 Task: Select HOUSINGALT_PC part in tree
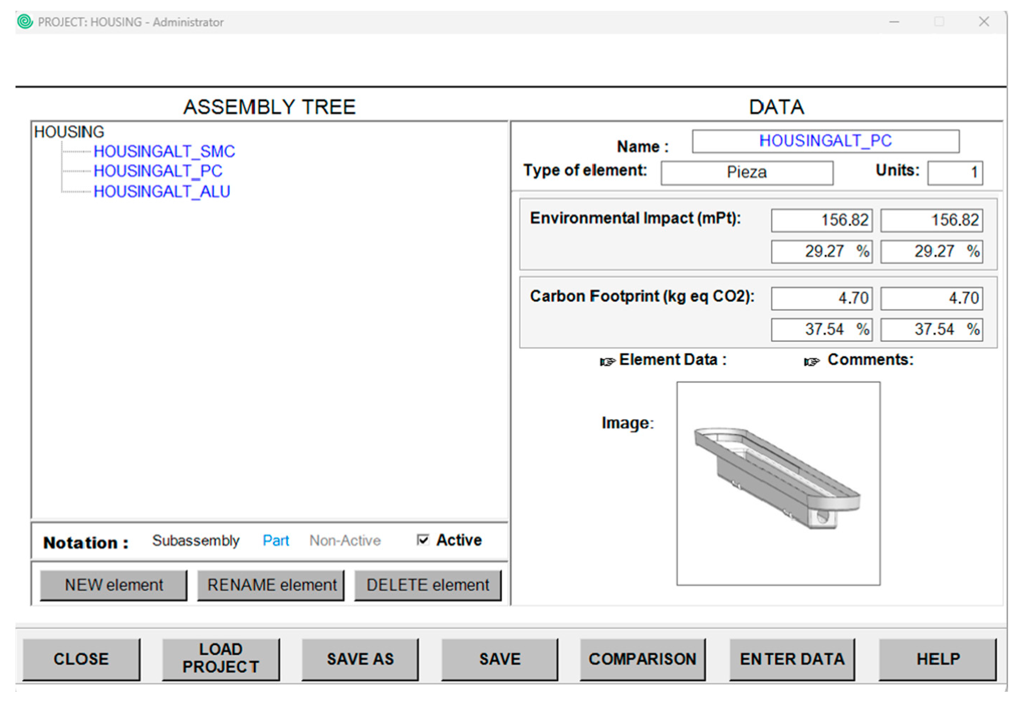[x=158, y=171]
